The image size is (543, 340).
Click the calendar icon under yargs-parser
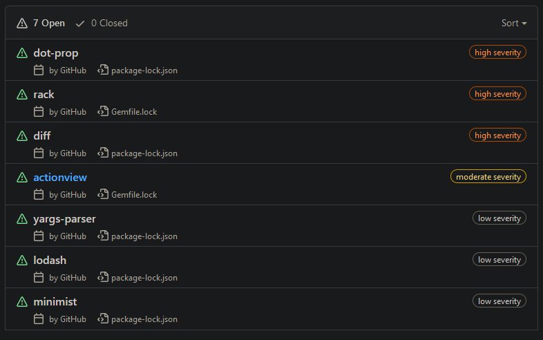pos(39,236)
